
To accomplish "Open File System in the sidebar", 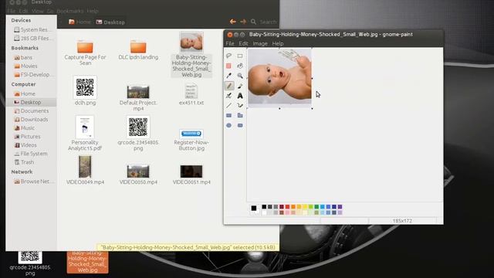I will pyautogui.click(x=31, y=154).
